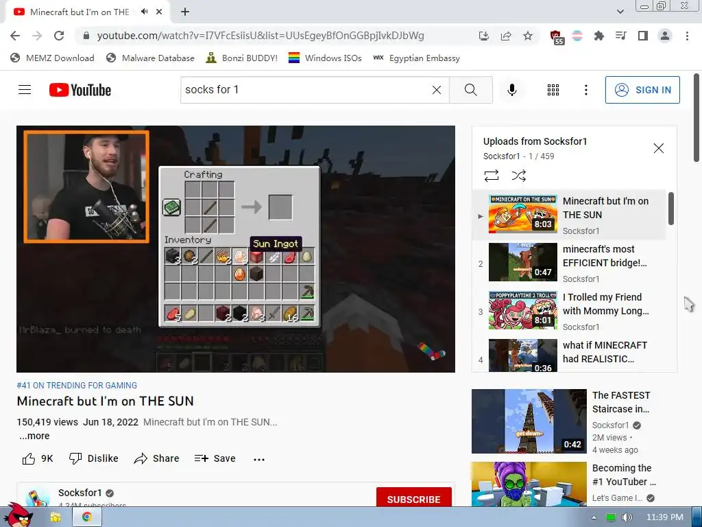Open the Chrome profile avatar
This screenshot has height=527, width=702.
tap(665, 36)
